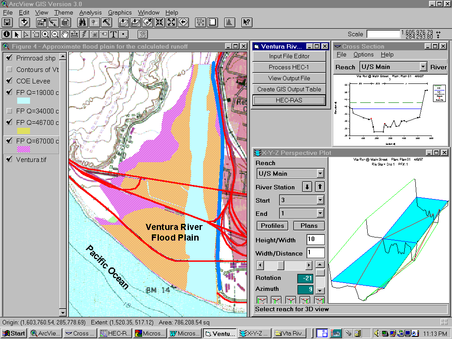Screen dimensions: 452x339
Task: Toggle the COE Levee theme checkbox
Action: tap(9, 81)
